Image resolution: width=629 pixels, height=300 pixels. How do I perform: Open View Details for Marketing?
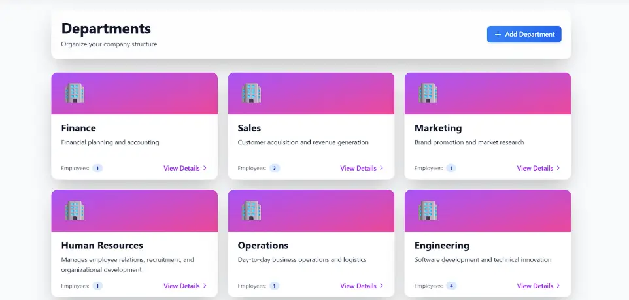535,168
